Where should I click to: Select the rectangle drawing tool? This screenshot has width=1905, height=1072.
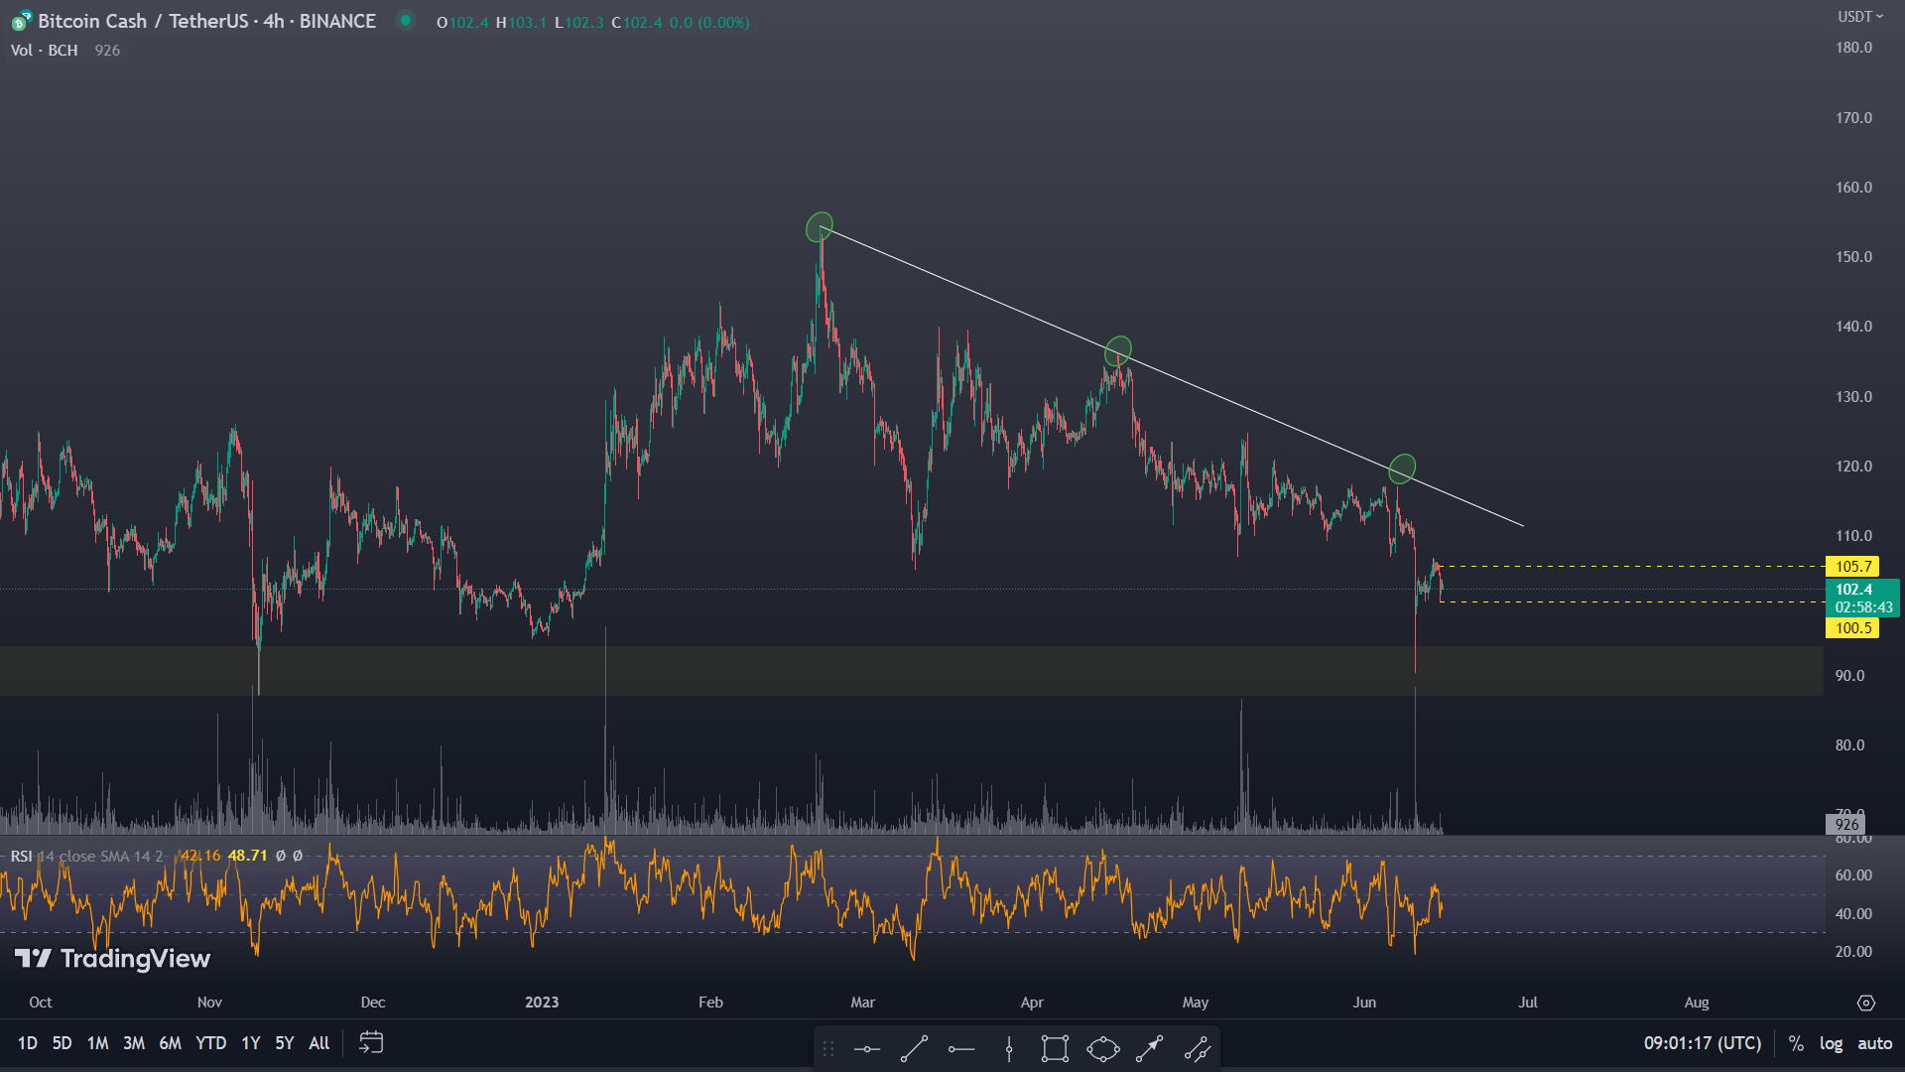click(x=1055, y=1048)
